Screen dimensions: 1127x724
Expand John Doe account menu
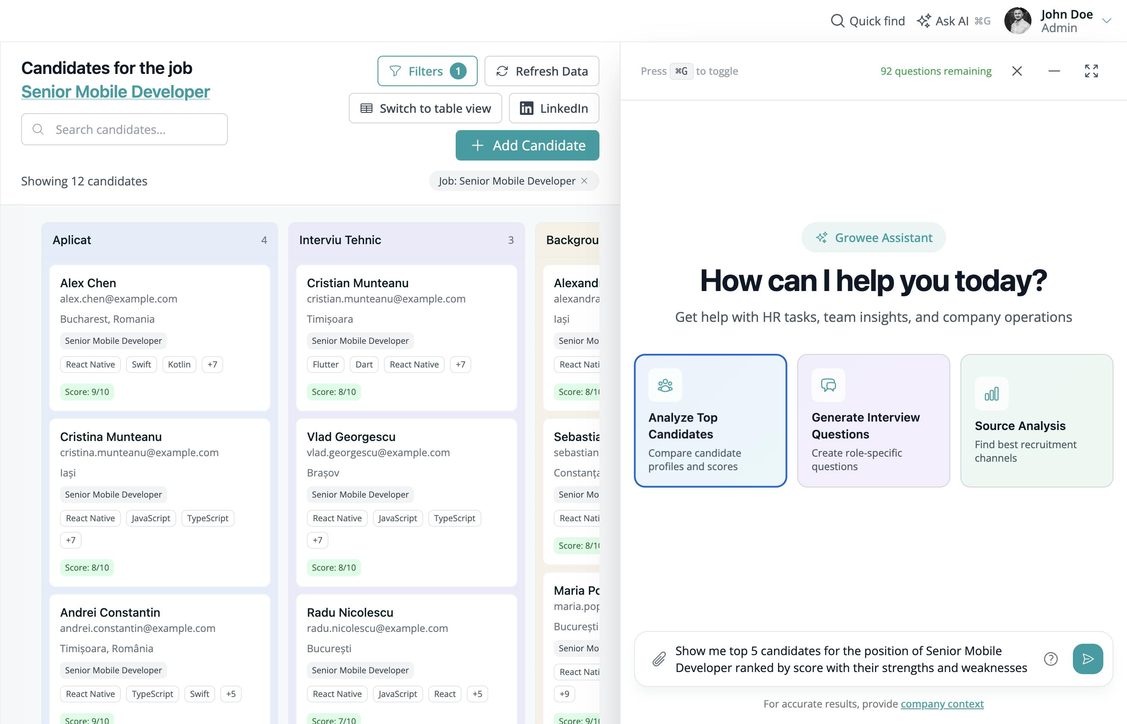coord(1106,21)
